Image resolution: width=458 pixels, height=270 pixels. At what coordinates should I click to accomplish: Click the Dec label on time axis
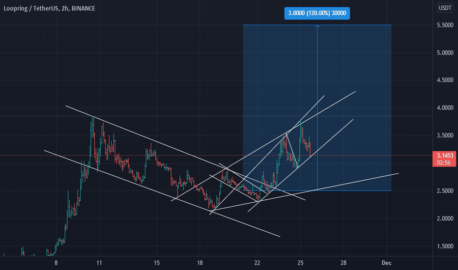pos(386,263)
